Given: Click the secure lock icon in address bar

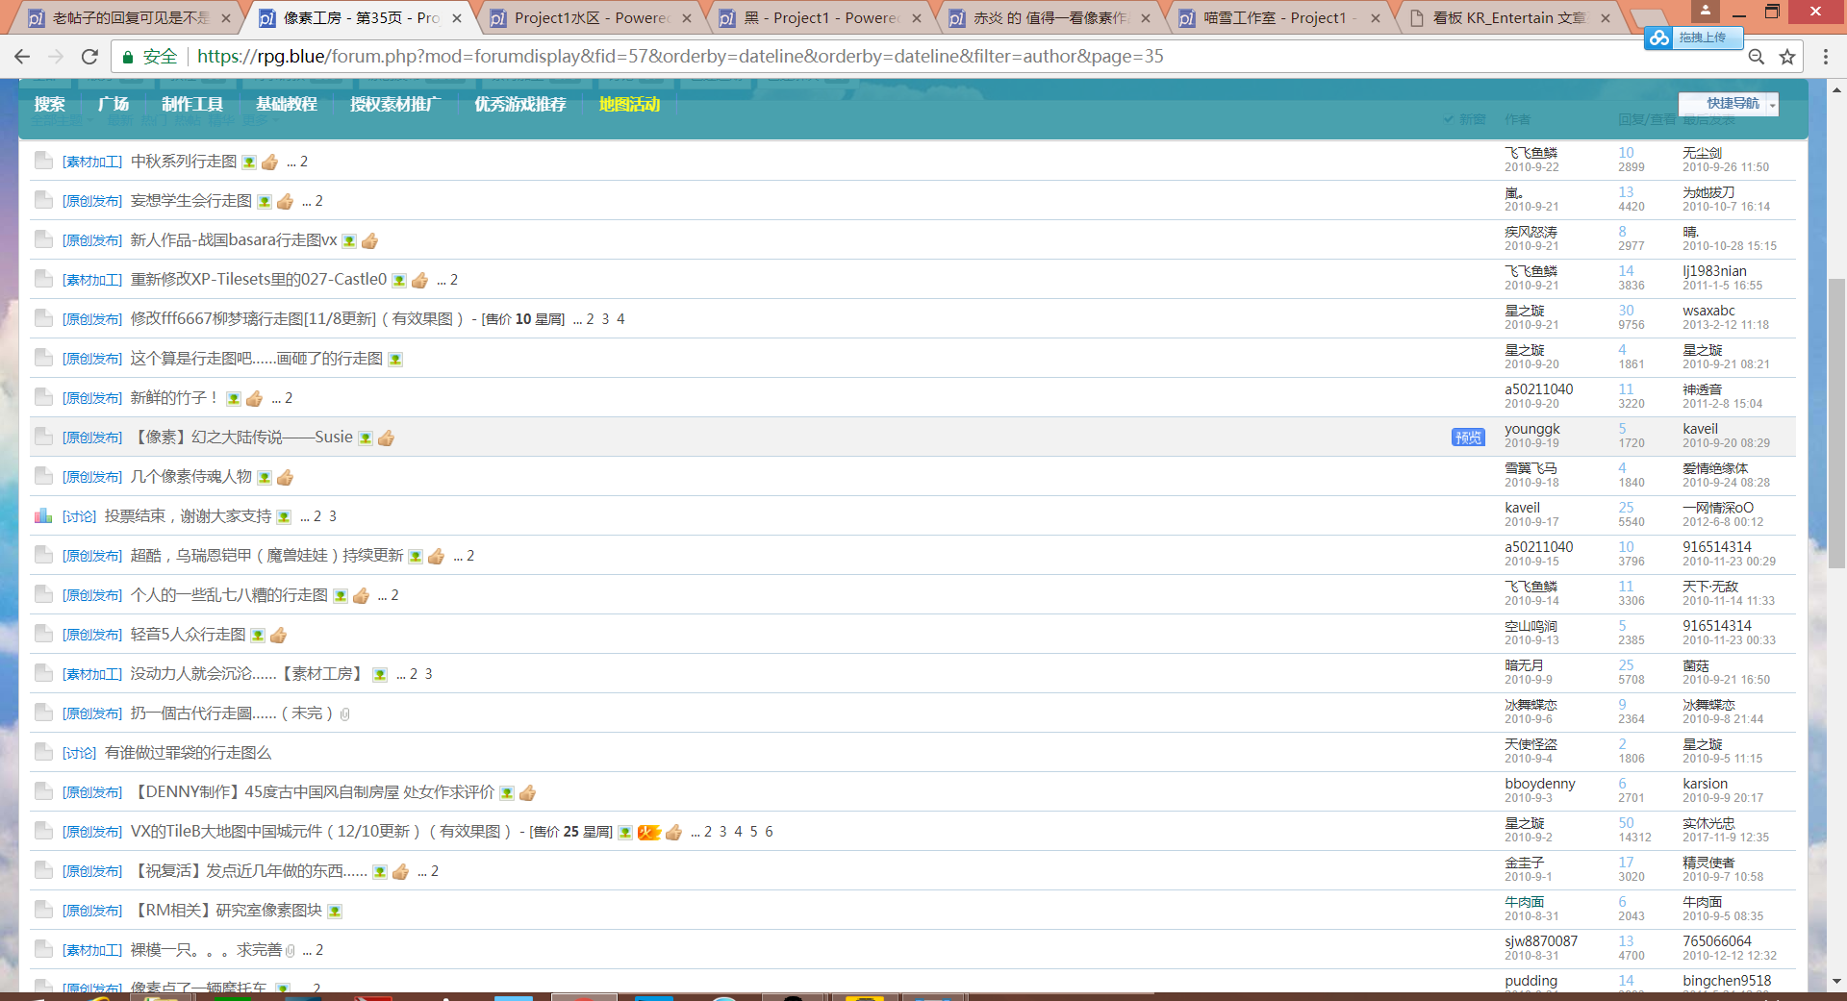Looking at the screenshot, I should click(x=127, y=57).
